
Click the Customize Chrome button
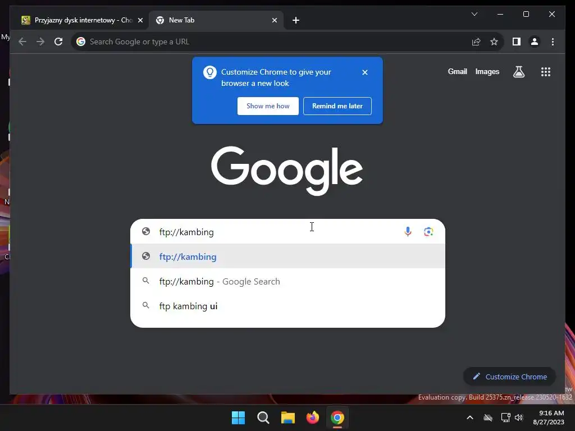[x=510, y=377]
